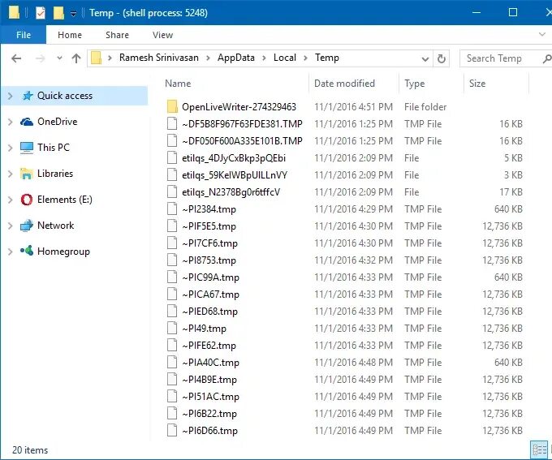Select ~PI8753.tmp file
Screen dimensions: 552x460
[x=209, y=260]
